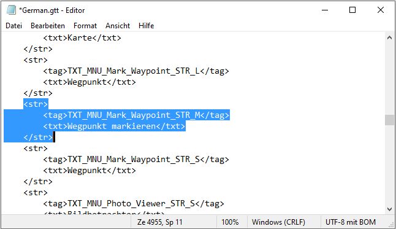The height and width of the screenshot is (229, 396).
Task: Click the scrollbar up arrow
Action: (x=389, y=37)
